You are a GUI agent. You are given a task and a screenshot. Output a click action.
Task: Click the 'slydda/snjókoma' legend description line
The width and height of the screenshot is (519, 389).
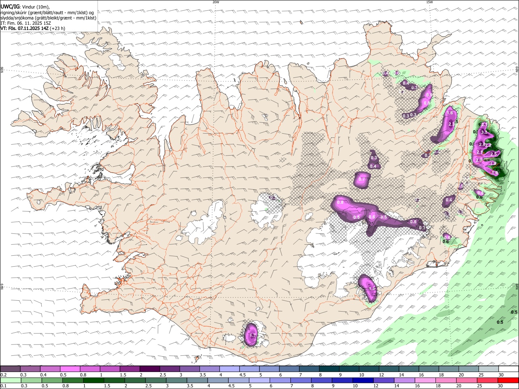48,18
